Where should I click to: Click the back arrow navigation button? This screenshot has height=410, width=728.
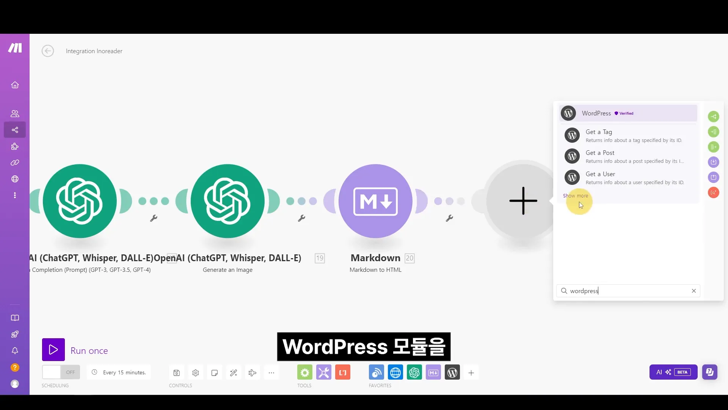tap(47, 51)
